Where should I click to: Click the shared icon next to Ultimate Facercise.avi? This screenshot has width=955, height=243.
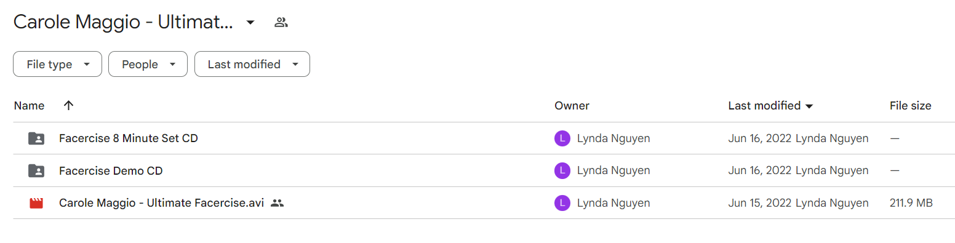click(278, 202)
